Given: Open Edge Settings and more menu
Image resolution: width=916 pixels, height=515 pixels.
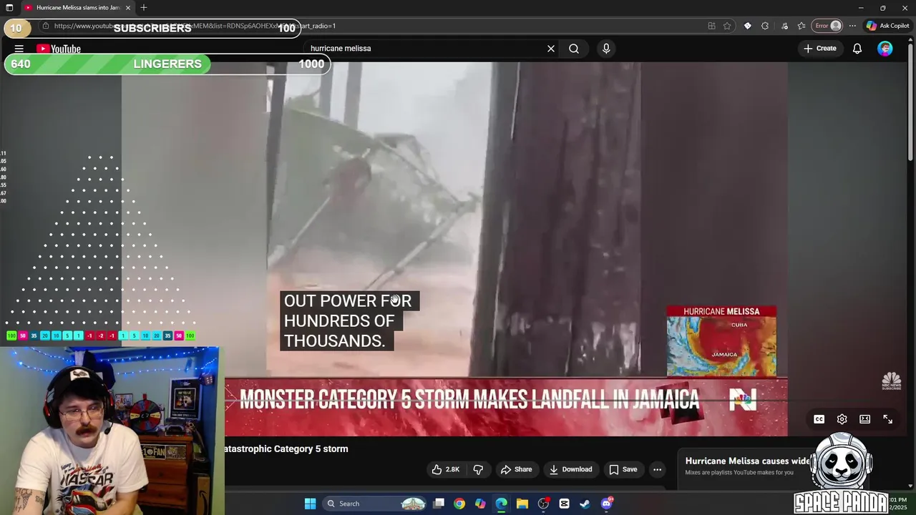Looking at the screenshot, I should click(852, 26).
